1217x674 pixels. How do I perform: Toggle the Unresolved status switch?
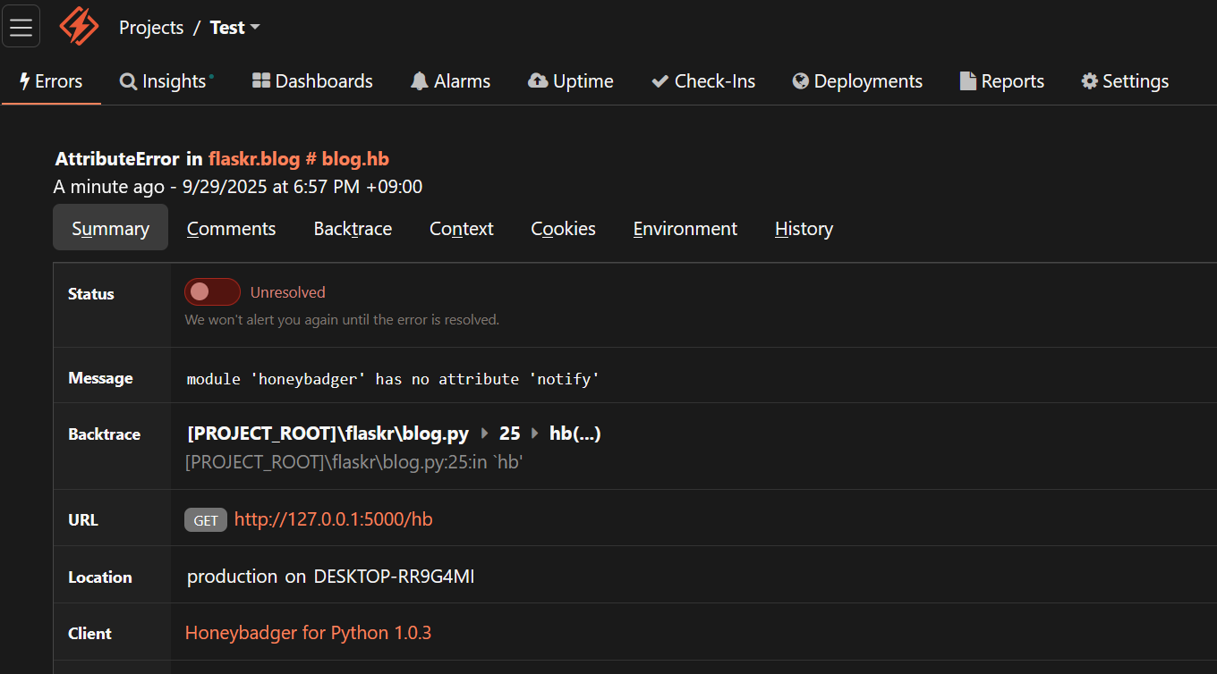click(212, 291)
